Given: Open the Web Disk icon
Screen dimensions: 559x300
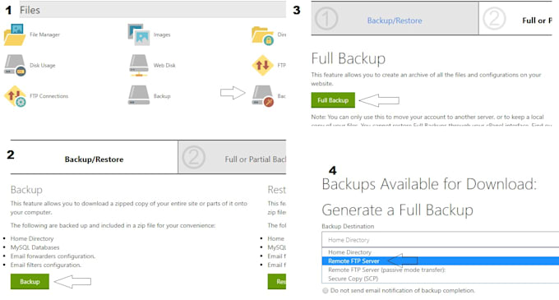Looking at the screenshot, I should tap(139, 65).
